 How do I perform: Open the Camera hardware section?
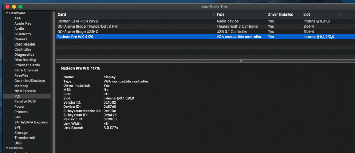tap(21, 39)
